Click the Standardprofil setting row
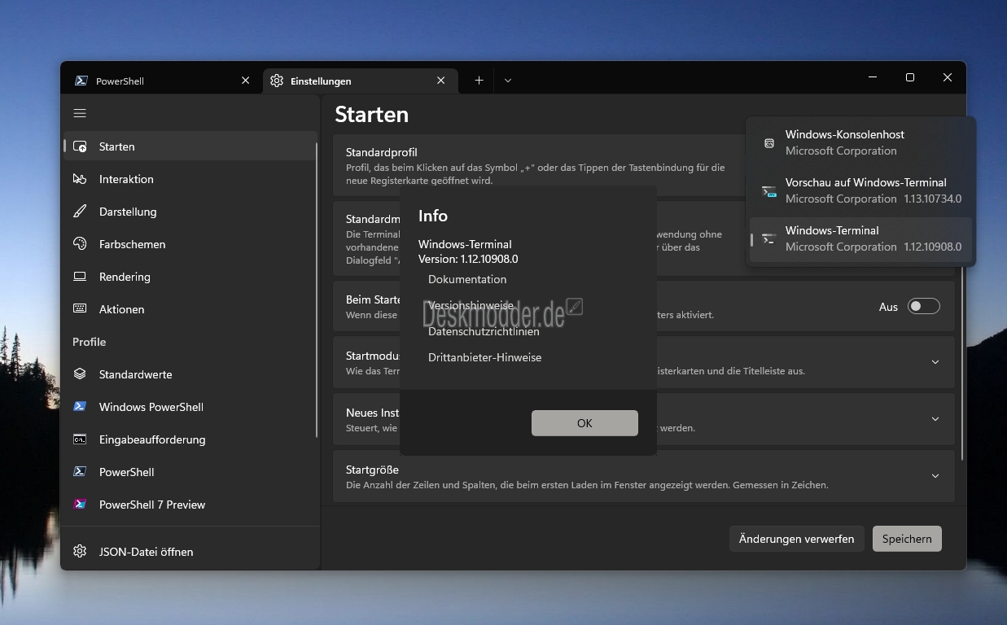 click(537, 165)
